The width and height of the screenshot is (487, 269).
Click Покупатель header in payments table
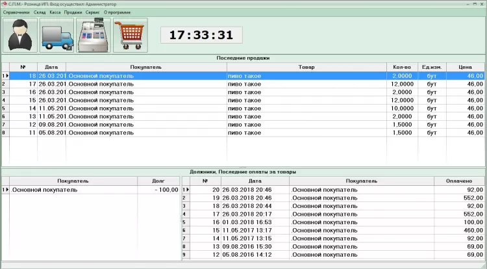coord(362,181)
